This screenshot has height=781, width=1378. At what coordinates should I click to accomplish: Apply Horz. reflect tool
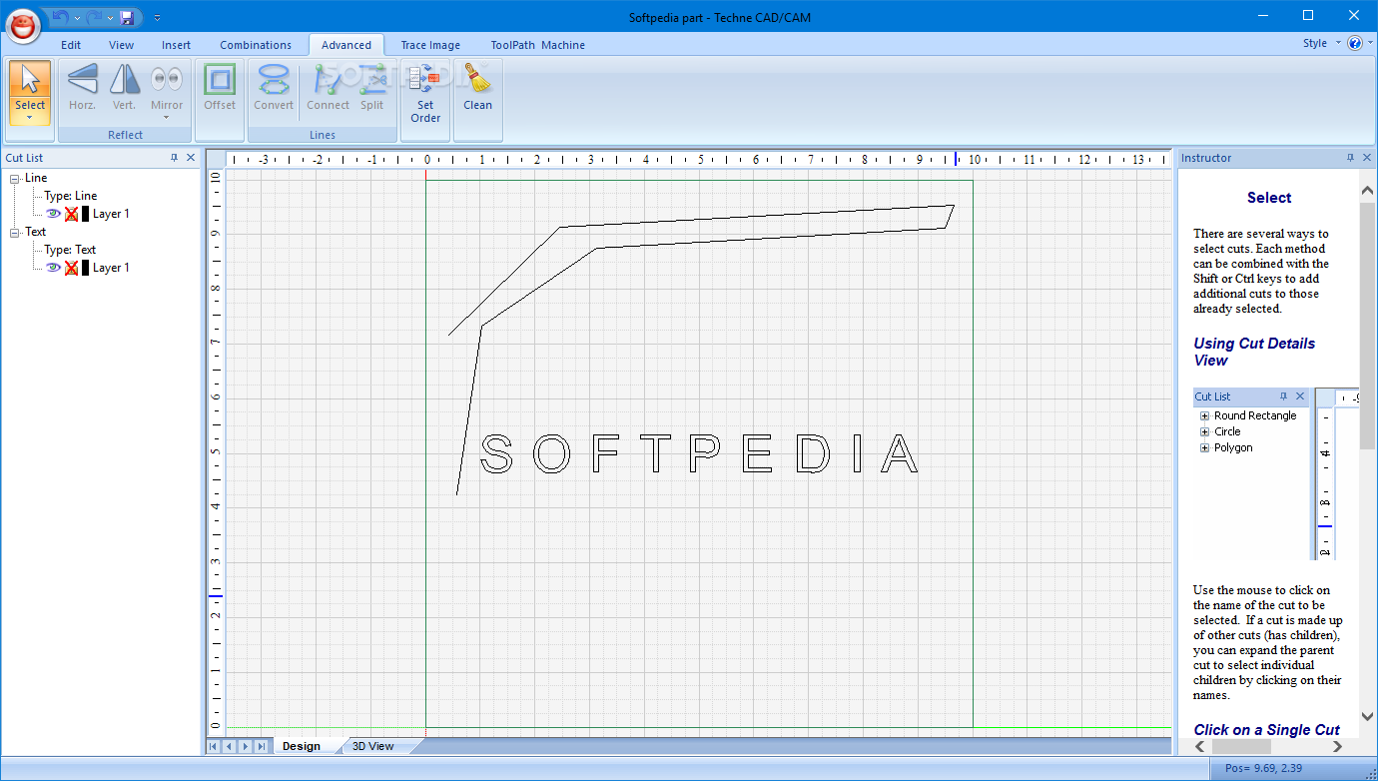coord(82,86)
